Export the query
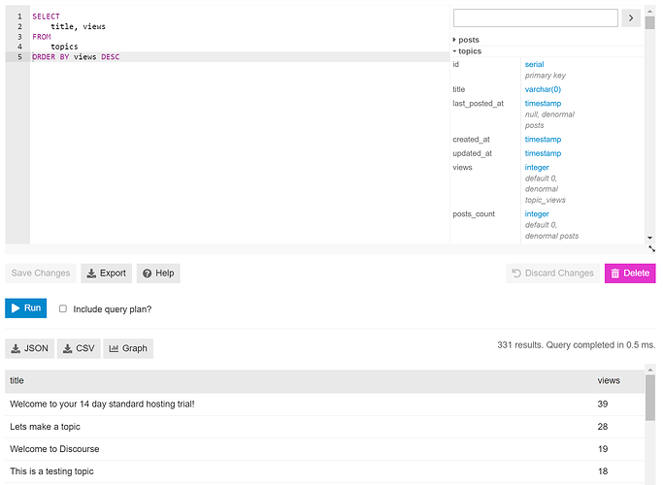The height and width of the screenshot is (485, 663). tap(106, 274)
